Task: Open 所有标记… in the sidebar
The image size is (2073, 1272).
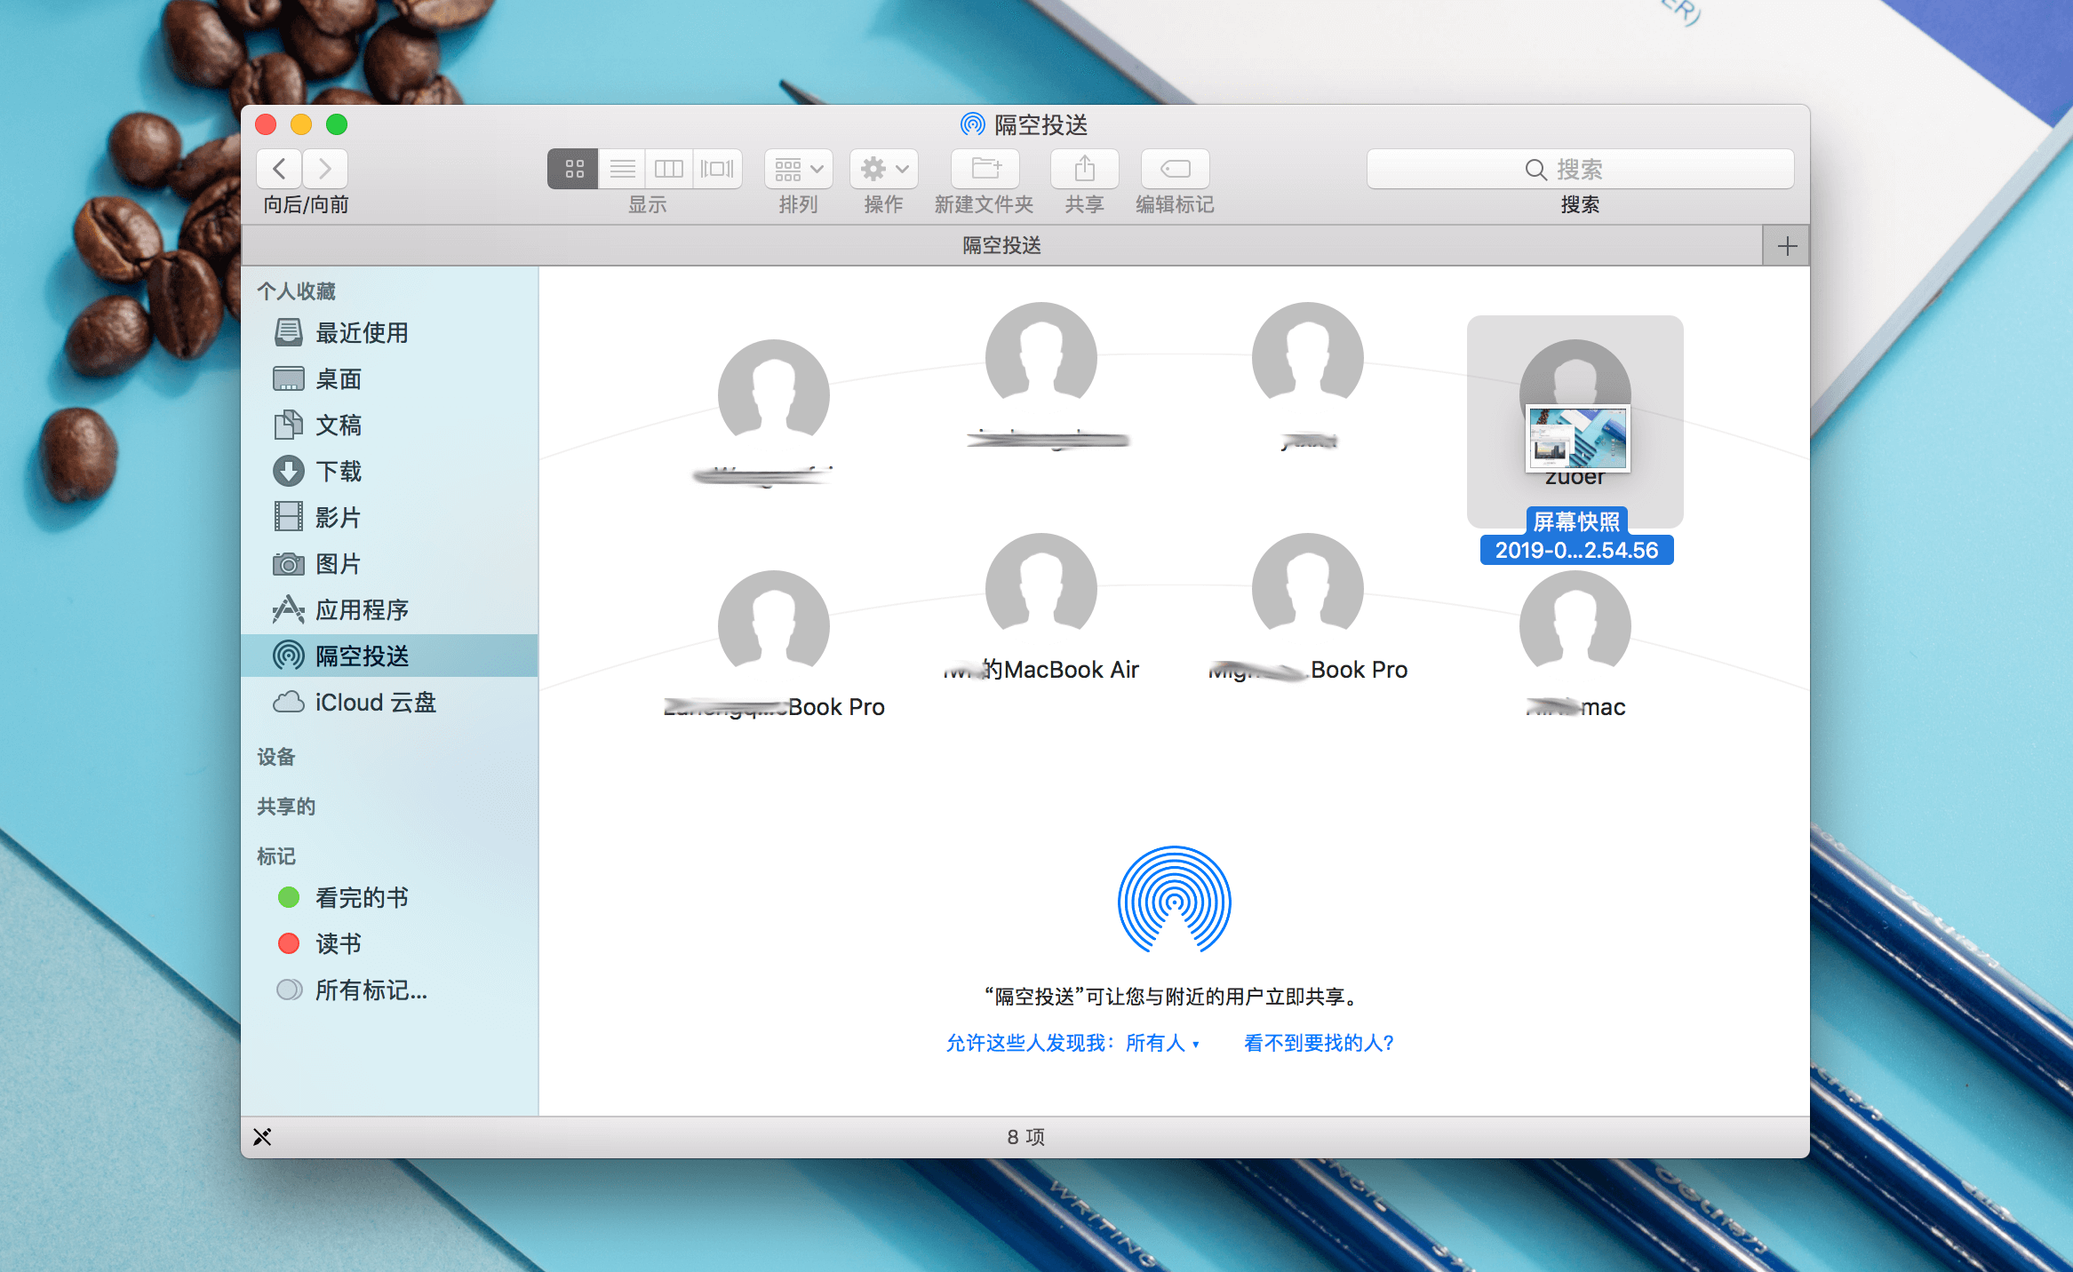Action: click(x=389, y=990)
